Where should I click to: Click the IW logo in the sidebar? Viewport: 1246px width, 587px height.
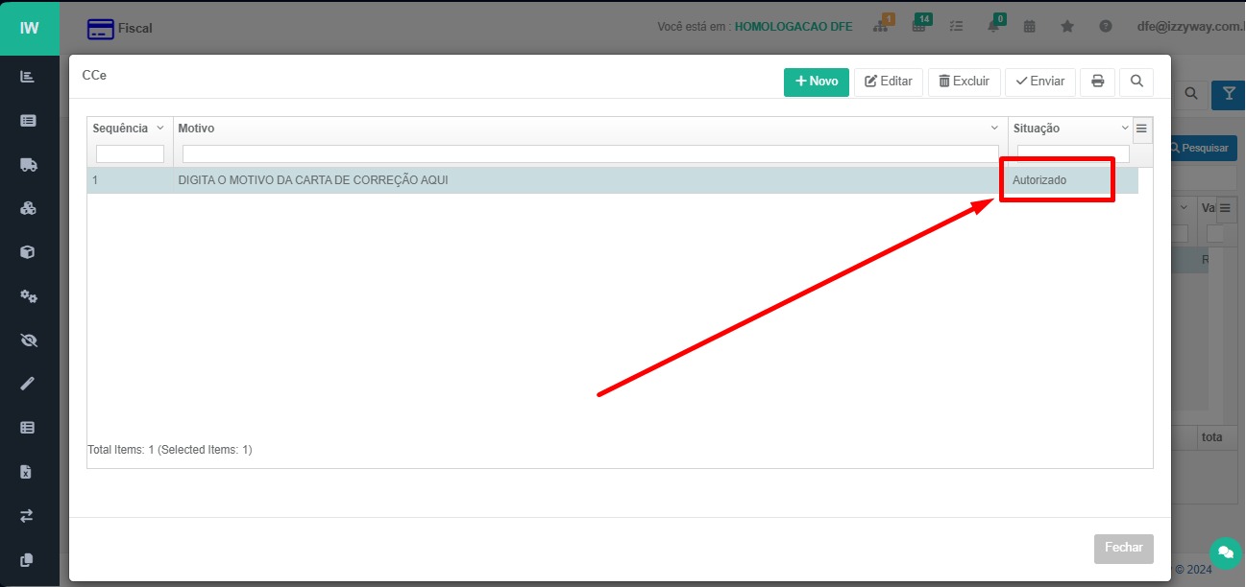[30, 28]
